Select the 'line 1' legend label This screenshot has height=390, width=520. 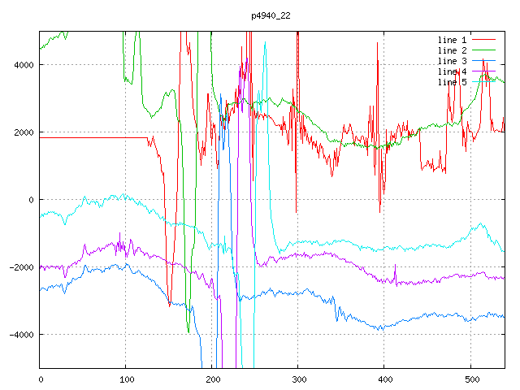click(x=453, y=40)
